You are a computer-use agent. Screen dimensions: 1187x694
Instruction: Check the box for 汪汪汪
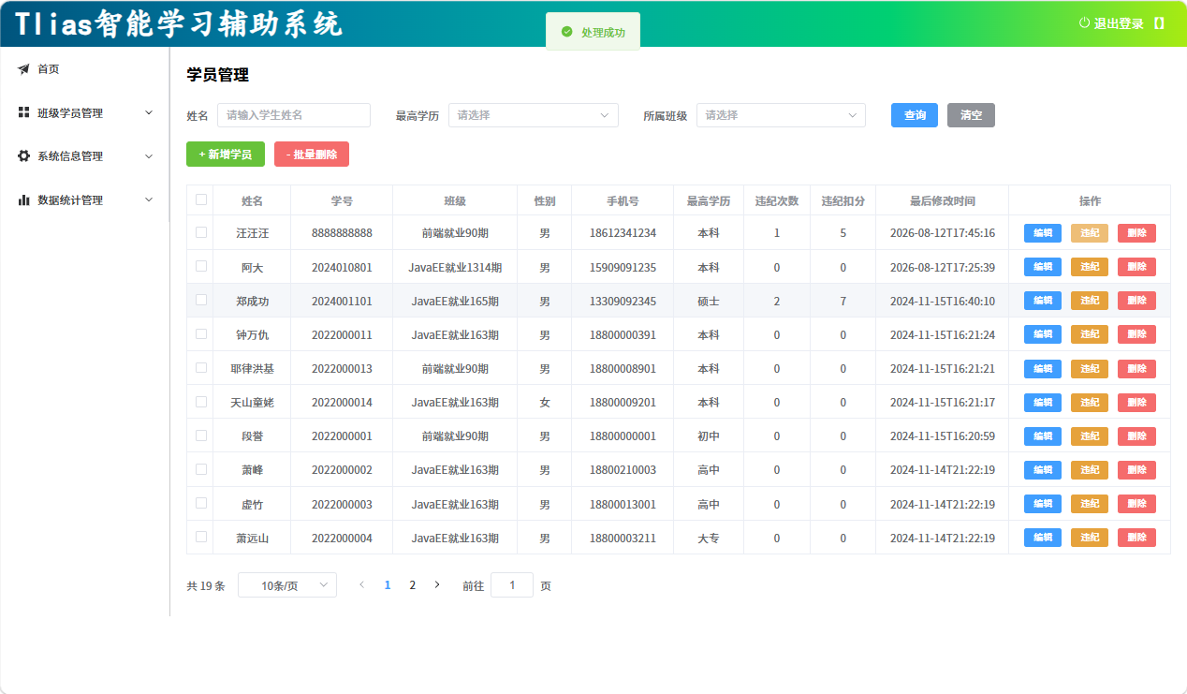(x=201, y=232)
